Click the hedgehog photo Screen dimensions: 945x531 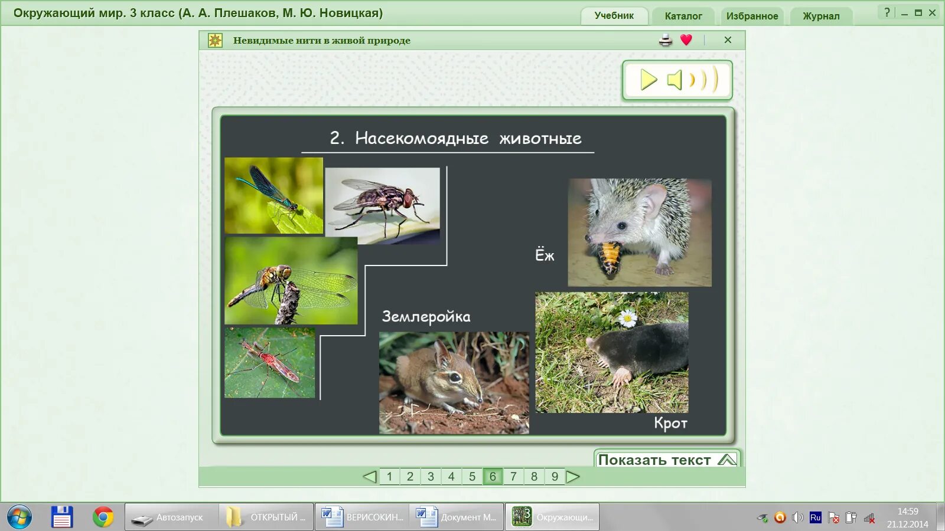640,232
